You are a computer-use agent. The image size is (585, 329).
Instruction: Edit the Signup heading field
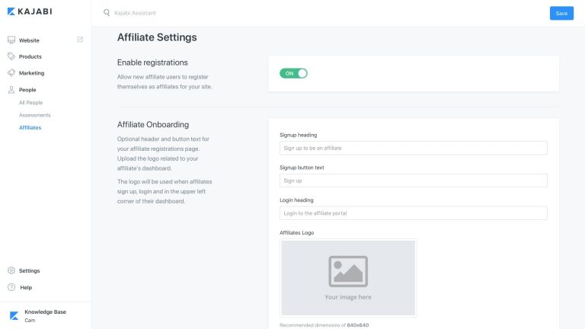[414, 148]
